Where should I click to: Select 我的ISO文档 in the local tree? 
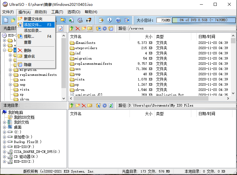[24, 117]
